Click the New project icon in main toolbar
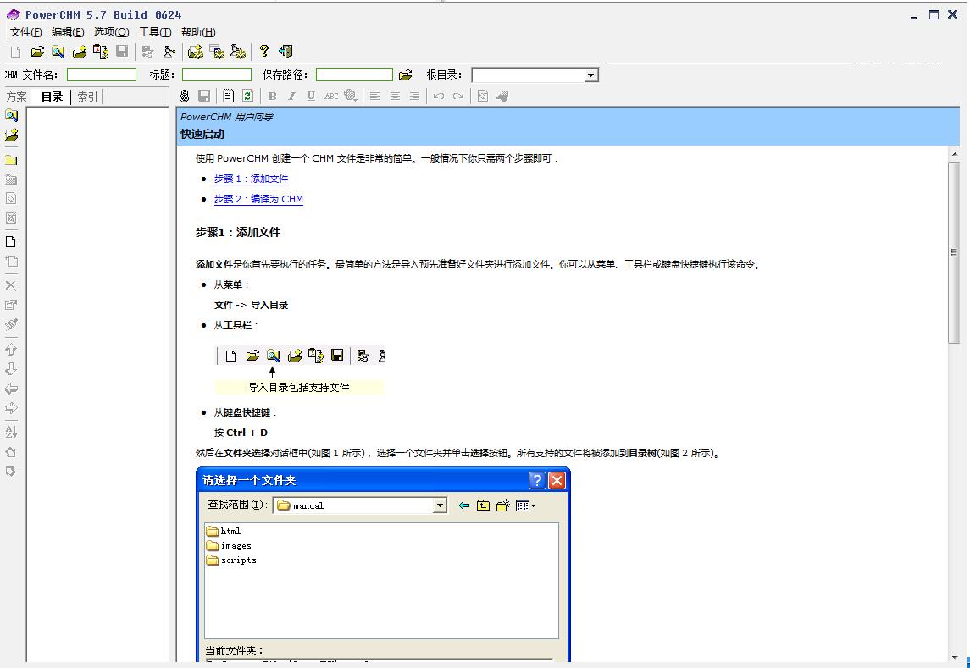This screenshot has width=970, height=668. tap(16, 52)
